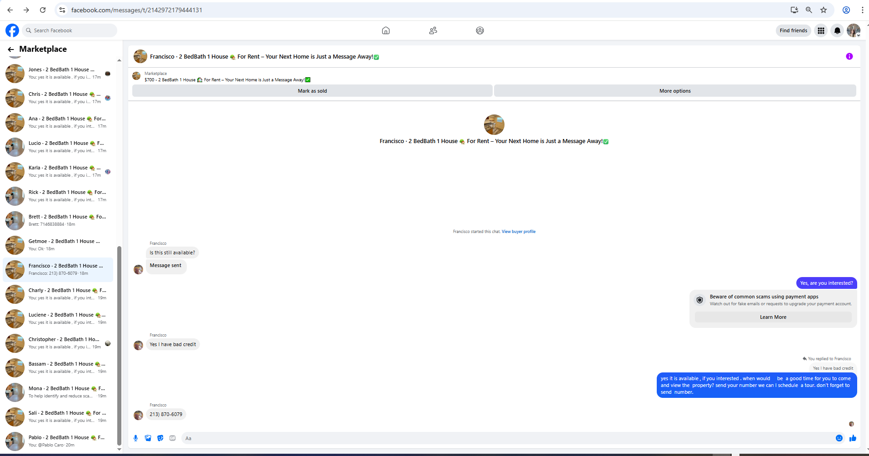Click scroll-down arrow of conversation list
The width and height of the screenshot is (869, 456).
(119, 450)
